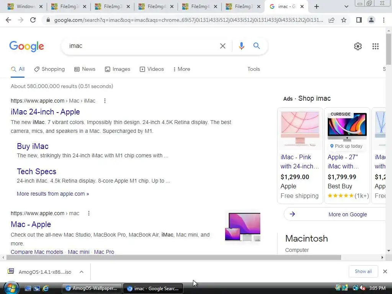392x294 pixels.
Task: Click the network tray icon
Action: click(x=355, y=288)
